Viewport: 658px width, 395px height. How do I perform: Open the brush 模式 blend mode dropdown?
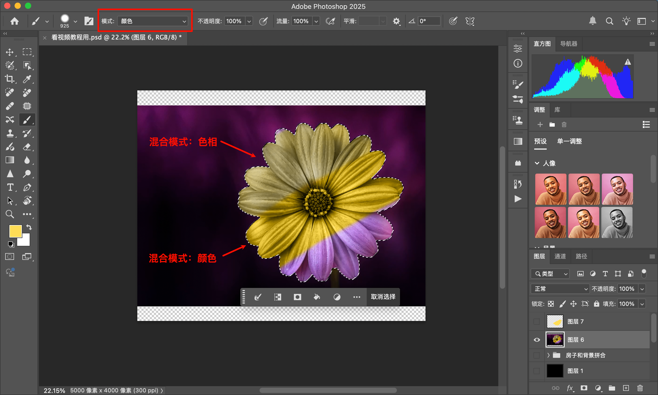(153, 21)
